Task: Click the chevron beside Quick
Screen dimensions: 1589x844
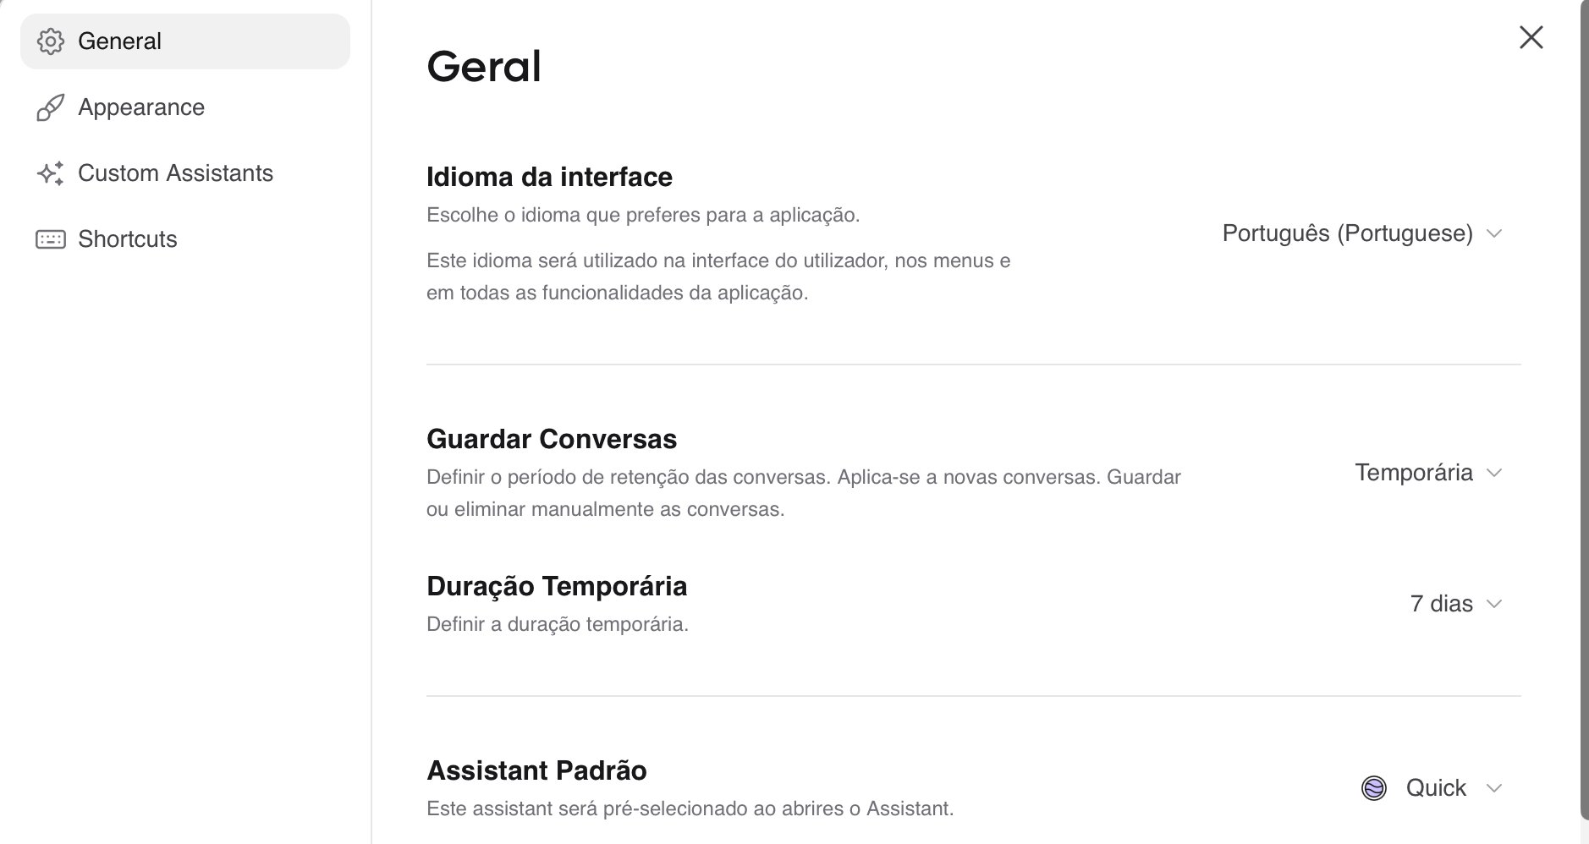Action: point(1494,788)
